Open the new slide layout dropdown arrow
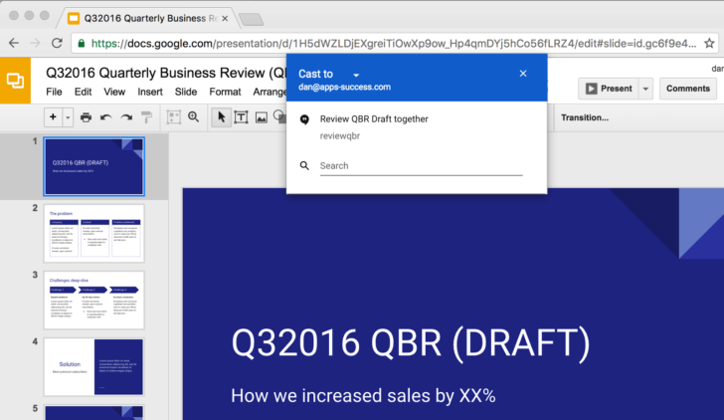Image resolution: width=724 pixels, height=420 pixels. (x=68, y=117)
